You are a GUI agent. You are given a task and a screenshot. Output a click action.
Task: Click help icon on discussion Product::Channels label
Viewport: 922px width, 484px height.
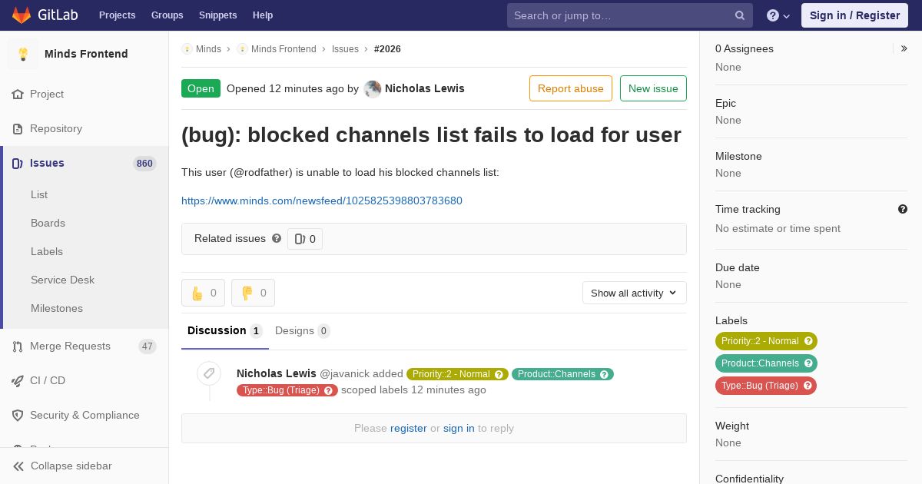click(x=605, y=374)
